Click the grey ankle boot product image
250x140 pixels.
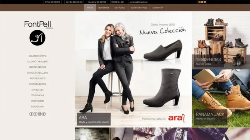tap(162, 88)
